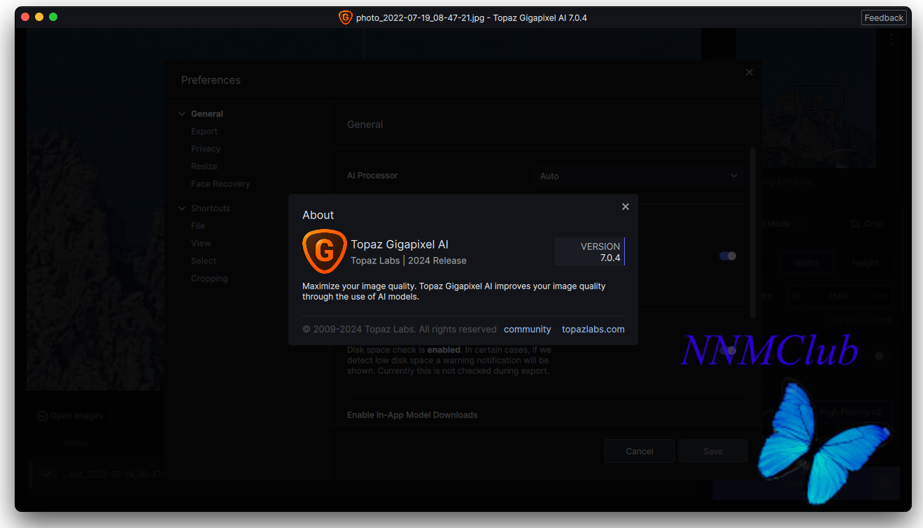
Task: Open the AI Processor dropdown set to Auto
Action: coord(639,176)
